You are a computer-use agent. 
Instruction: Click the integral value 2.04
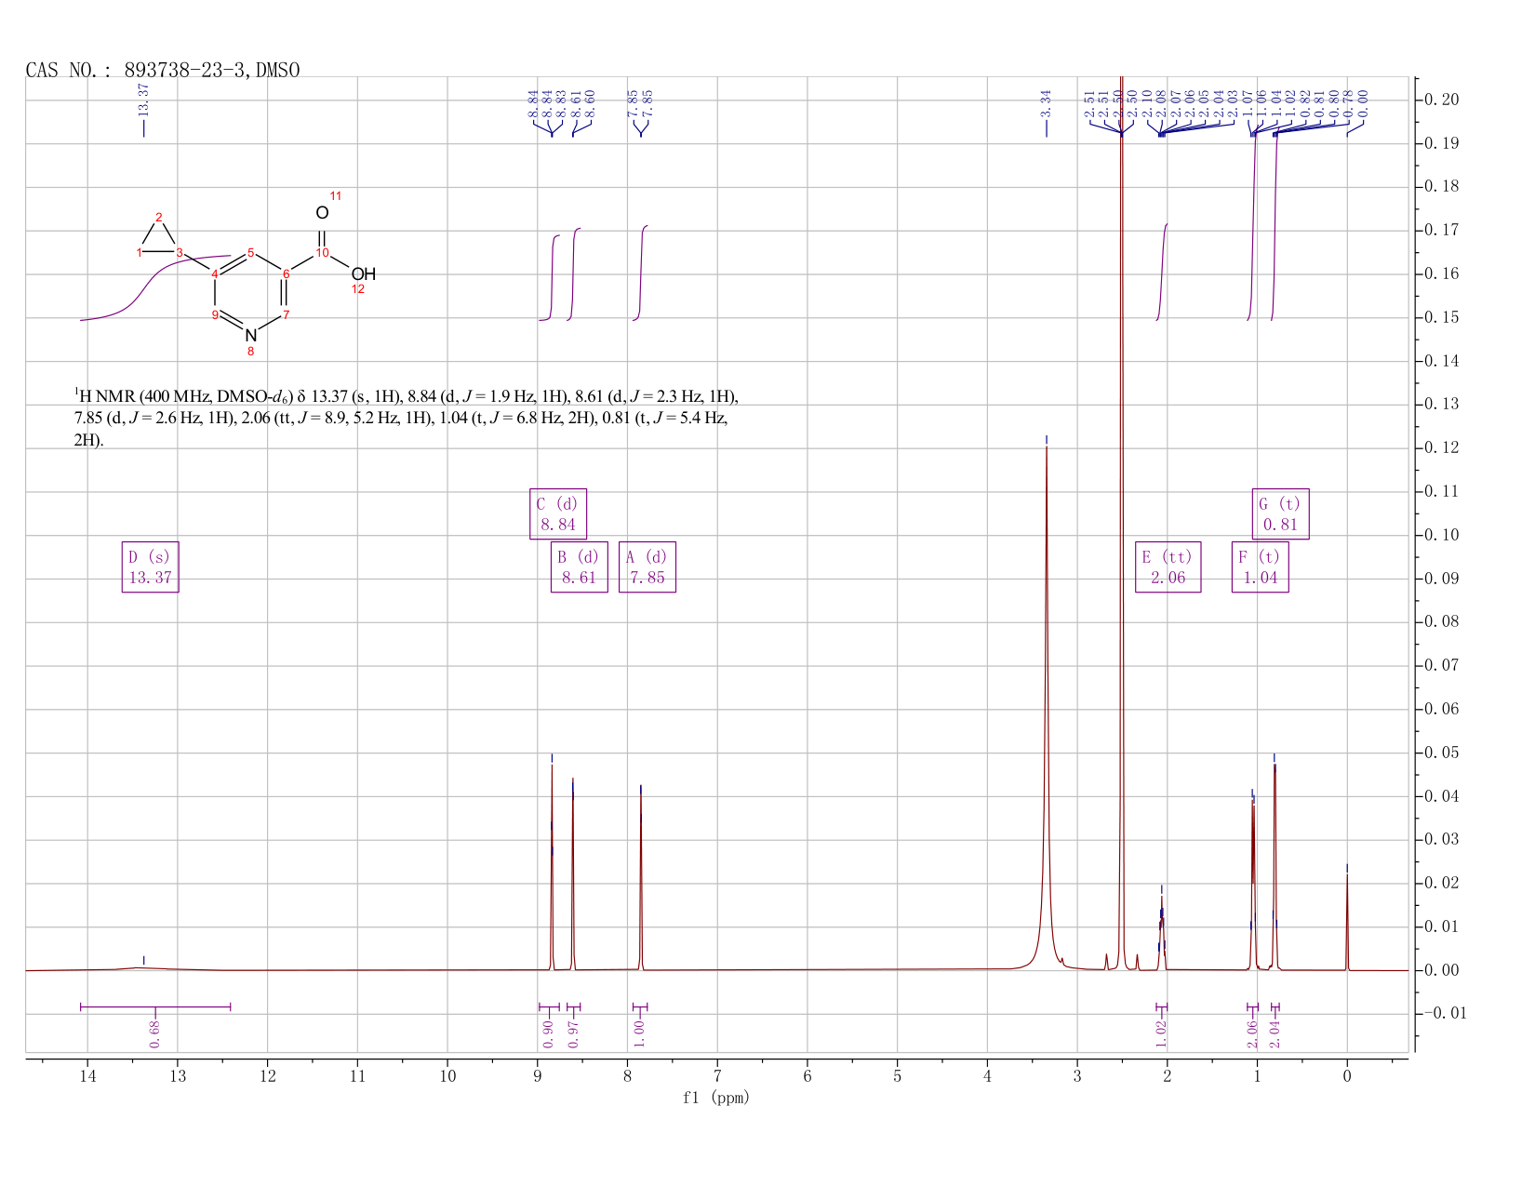pos(1275,1033)
